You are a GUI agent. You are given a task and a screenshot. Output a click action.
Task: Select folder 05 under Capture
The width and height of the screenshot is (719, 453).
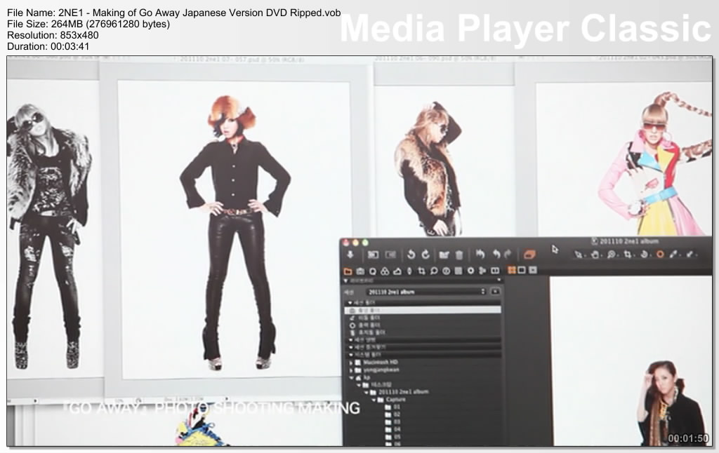pos(393,436)
